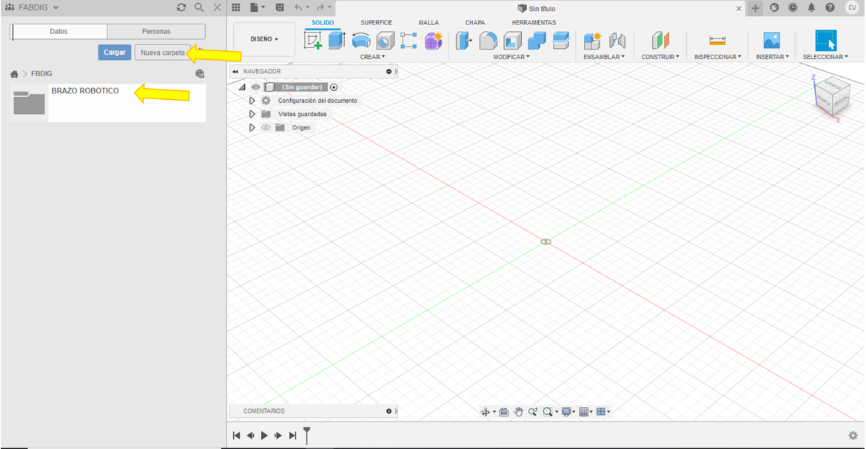Screen dimensions: 866x449
Task: Open the Display Settings monitor icon
Action: pyautogui.click(x=566, y=412)
